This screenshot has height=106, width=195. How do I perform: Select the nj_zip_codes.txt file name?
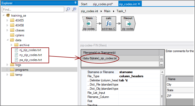[30, 50]
